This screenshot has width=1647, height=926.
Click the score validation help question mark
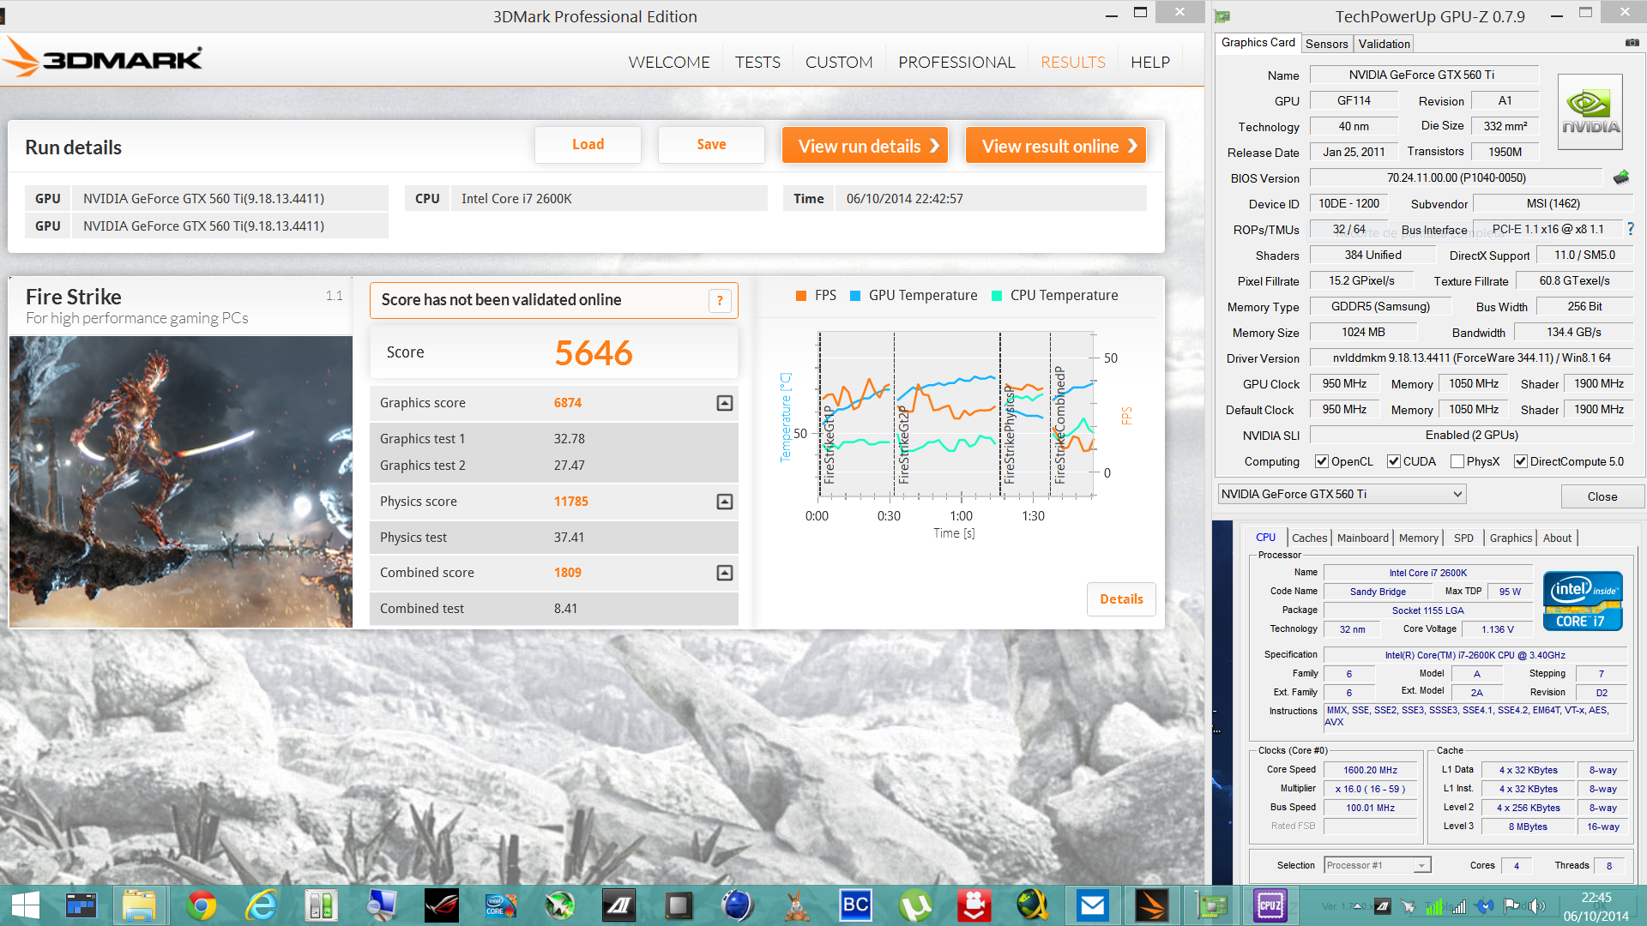point(720,300)
